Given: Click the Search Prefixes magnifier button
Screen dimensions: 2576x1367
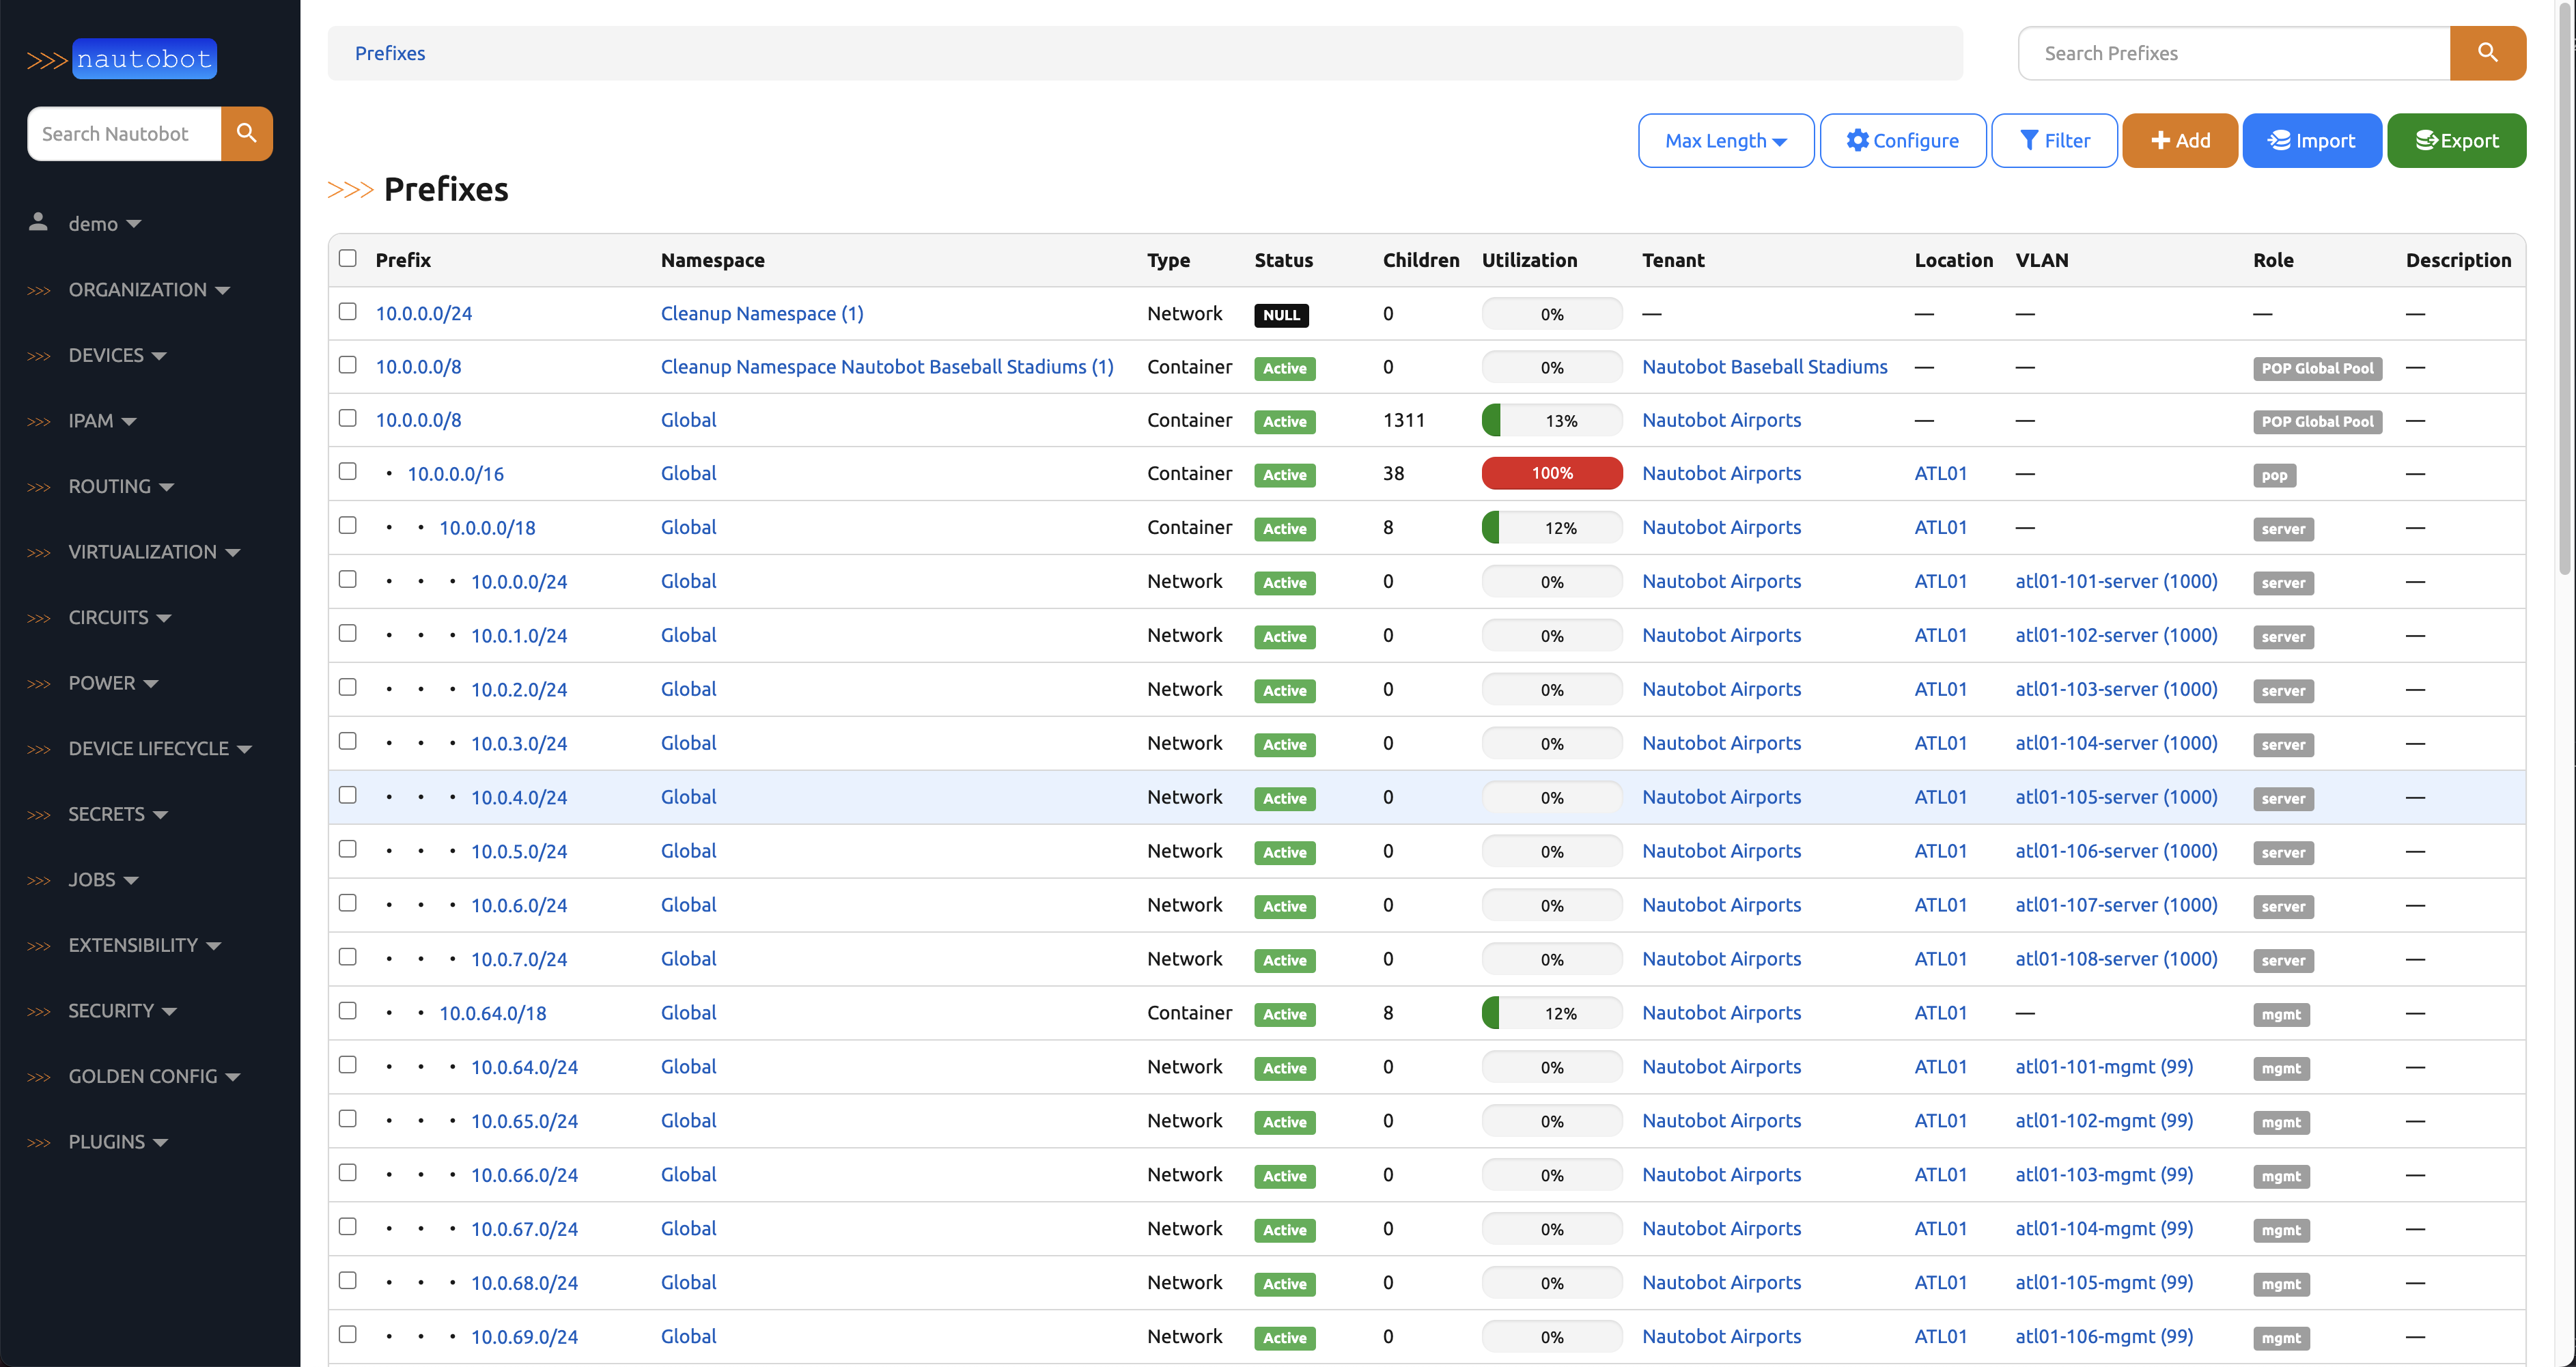Looking at the screenshot, I should (x=2487, y=53).
